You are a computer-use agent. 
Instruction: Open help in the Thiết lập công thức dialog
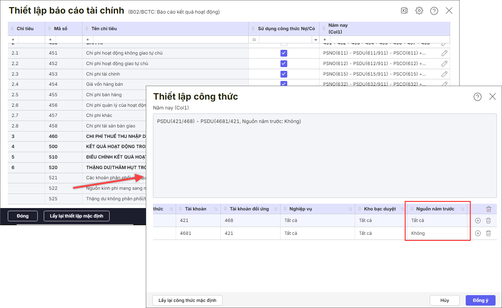coord(478,97)
